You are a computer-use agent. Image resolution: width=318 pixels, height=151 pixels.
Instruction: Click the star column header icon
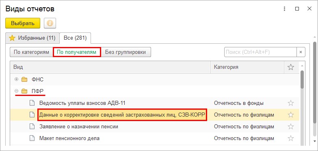[x=291, y=67]
